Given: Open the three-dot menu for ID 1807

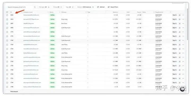Looking at the screenshot, I should [183, 23].
